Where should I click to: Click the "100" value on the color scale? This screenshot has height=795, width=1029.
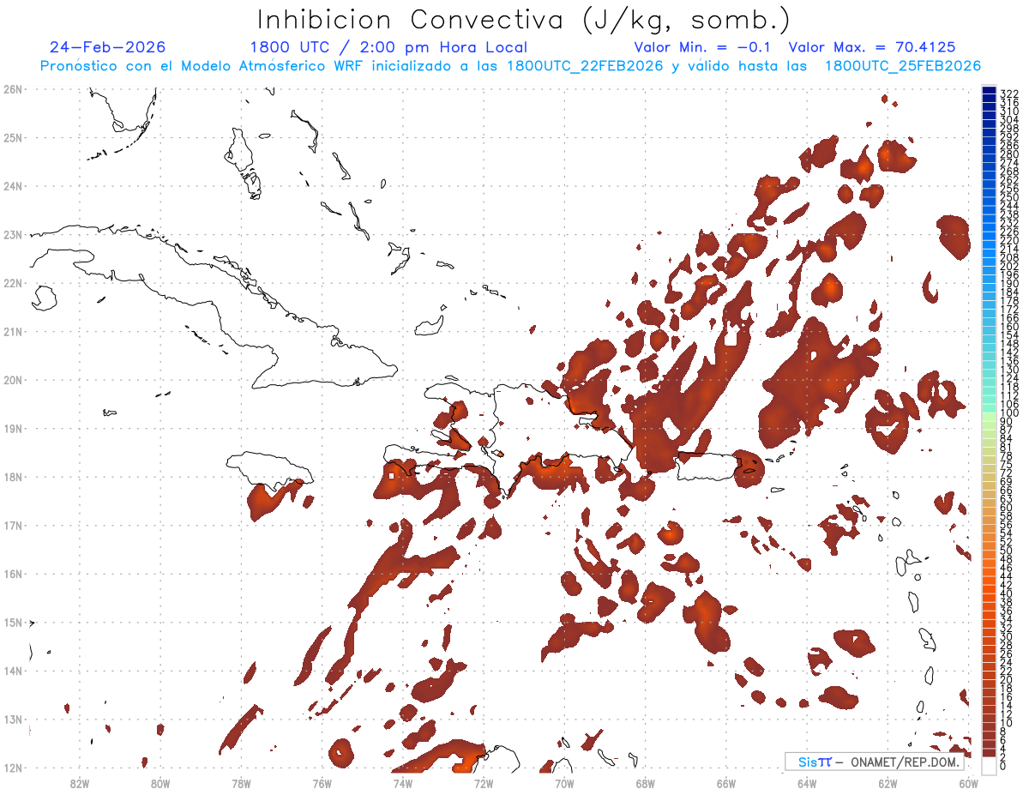1009,413
